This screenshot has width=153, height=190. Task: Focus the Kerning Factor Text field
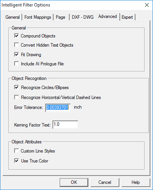65,125
